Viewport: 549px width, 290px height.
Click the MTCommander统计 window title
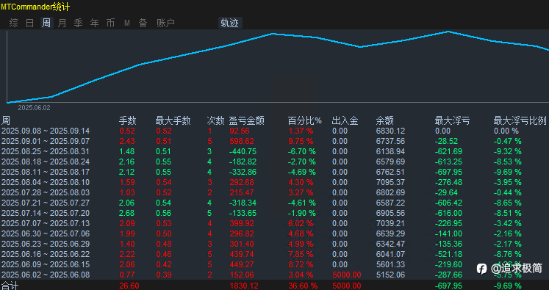[35, 7]
